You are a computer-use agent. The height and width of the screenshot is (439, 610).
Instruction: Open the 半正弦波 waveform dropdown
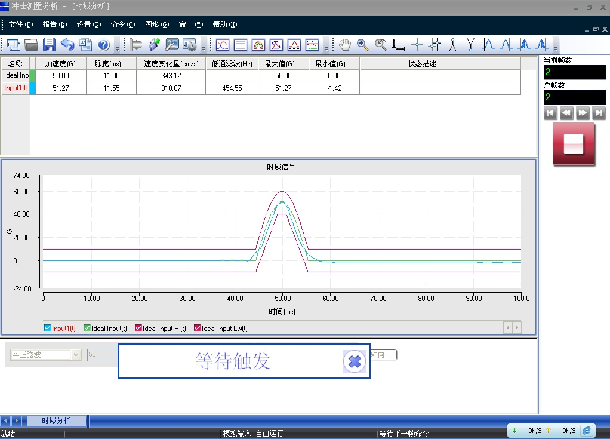76,355
